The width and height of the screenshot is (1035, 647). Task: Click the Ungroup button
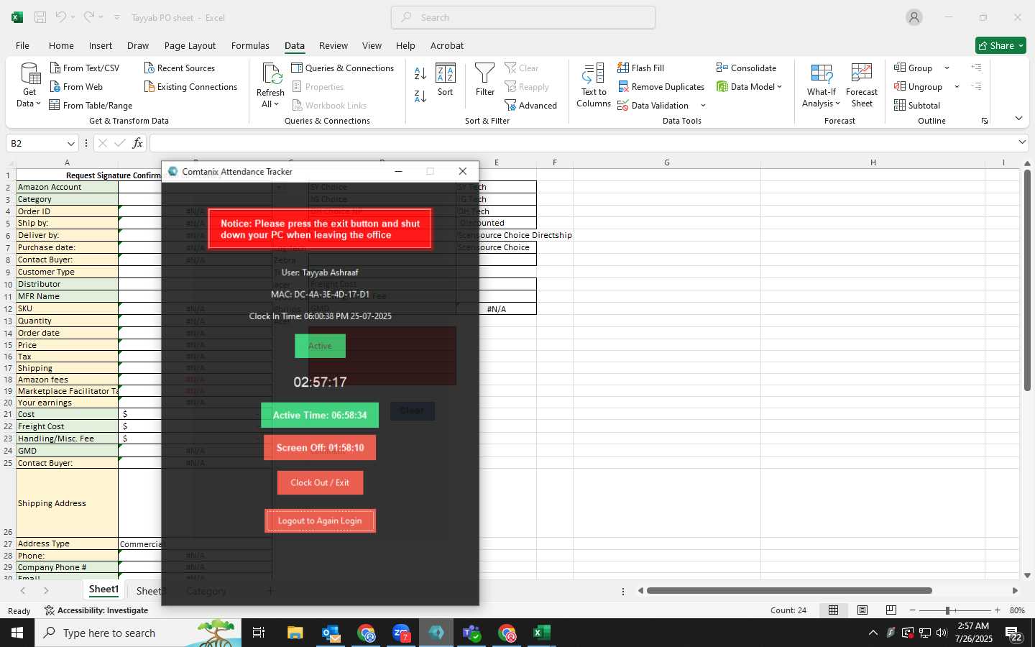pos(918,86)
